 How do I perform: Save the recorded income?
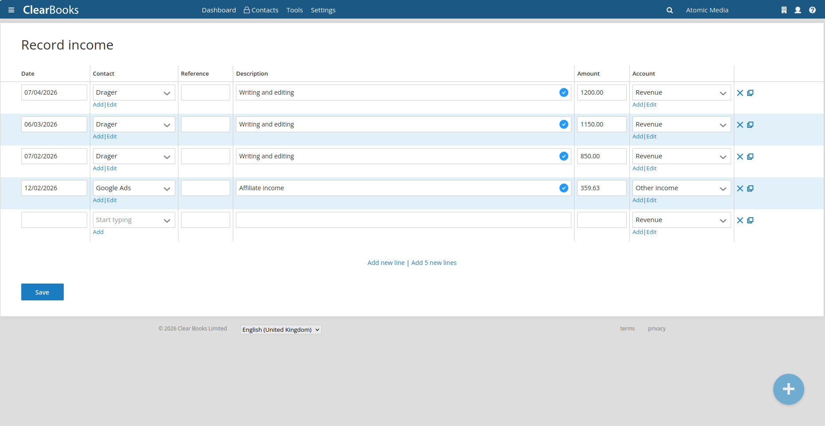click(42, 292)
